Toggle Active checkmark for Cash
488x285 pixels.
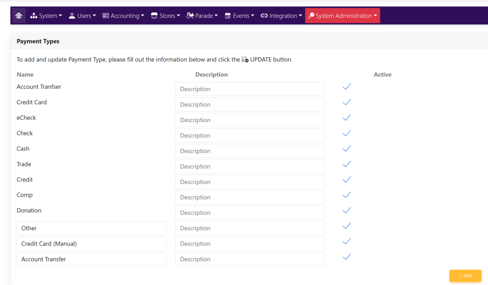(347, 149)
